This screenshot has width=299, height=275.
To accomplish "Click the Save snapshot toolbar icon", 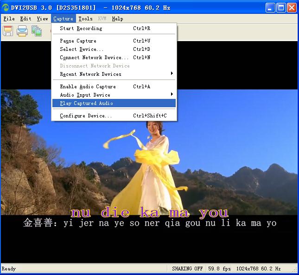I will click(x=8, y=31).
